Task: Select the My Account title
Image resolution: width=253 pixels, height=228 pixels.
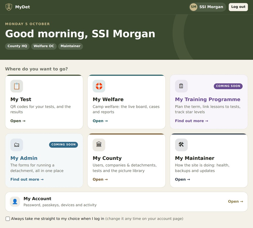Action: click(x=37, y=199)
